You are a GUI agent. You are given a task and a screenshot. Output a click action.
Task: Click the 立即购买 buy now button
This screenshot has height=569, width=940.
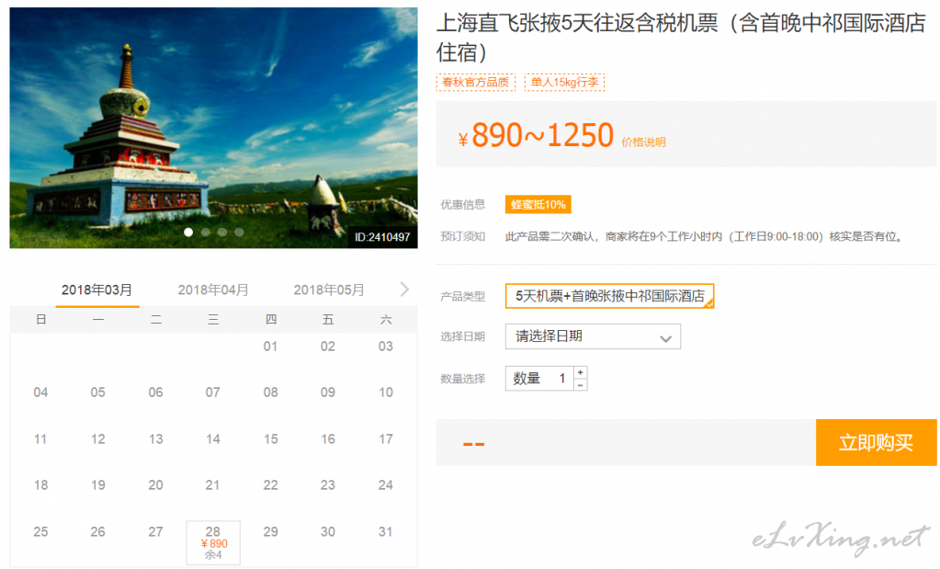[x=876, y=442]
